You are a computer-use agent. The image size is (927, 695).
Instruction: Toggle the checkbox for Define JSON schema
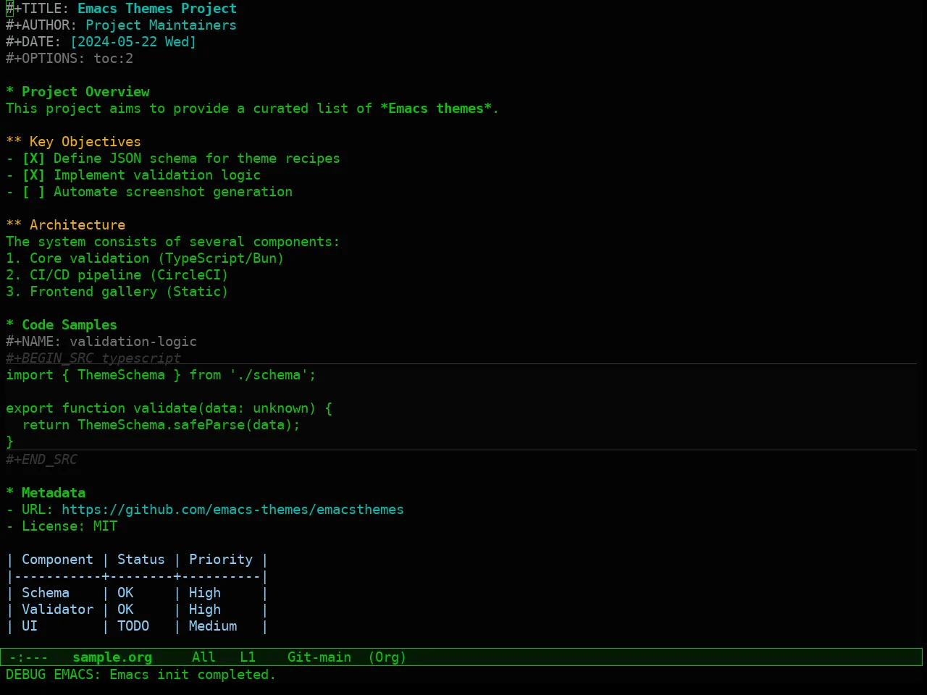coord(33,159)
